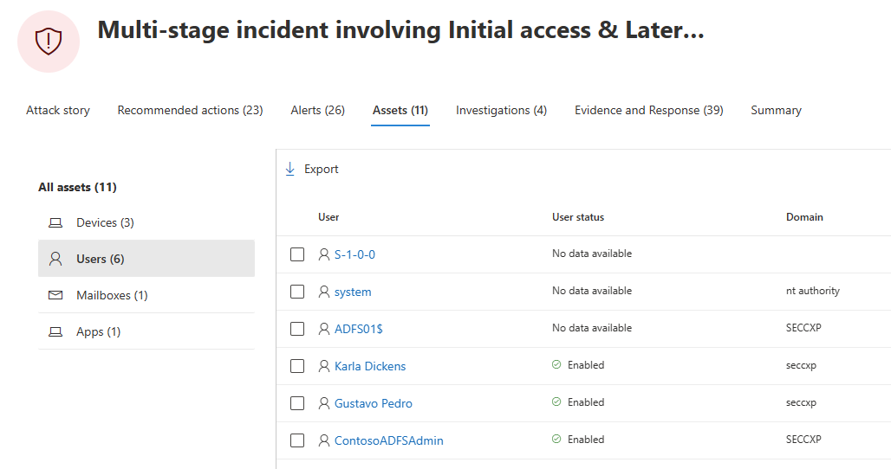Select Users (6) in the assets list
This screenshot has height=469, width=891.
pos(146,259)
